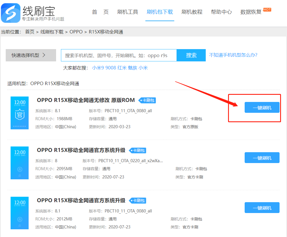Click popular search 红米
Screen dimensions: 287x237
coord(122,68)
